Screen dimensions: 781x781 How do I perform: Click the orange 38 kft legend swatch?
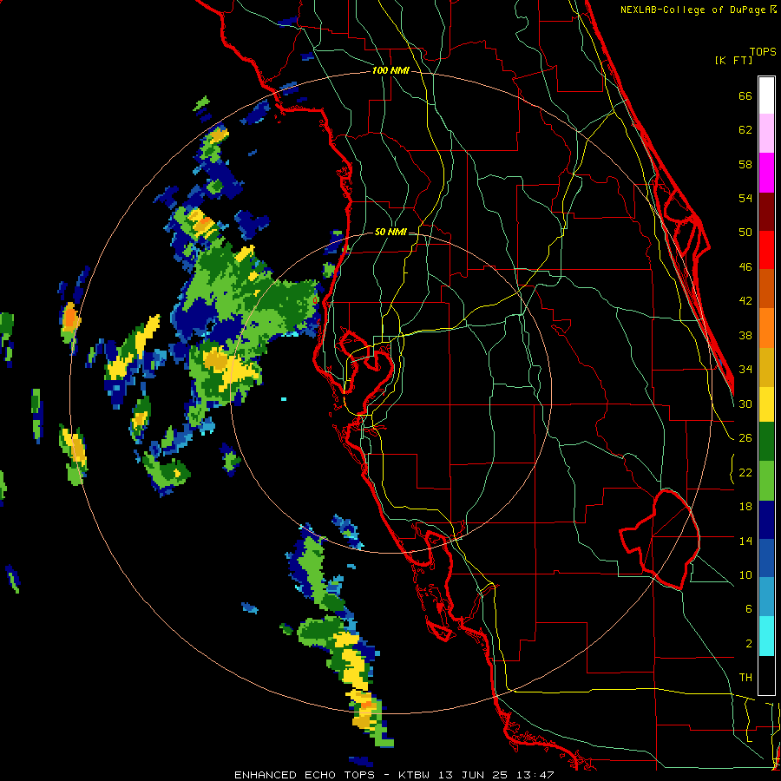(766, 328)
